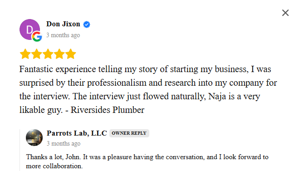This screenshot has width=299, height=190.
Task: Click the "Fantastic experience" opening review line
Action: pos(68,70)
